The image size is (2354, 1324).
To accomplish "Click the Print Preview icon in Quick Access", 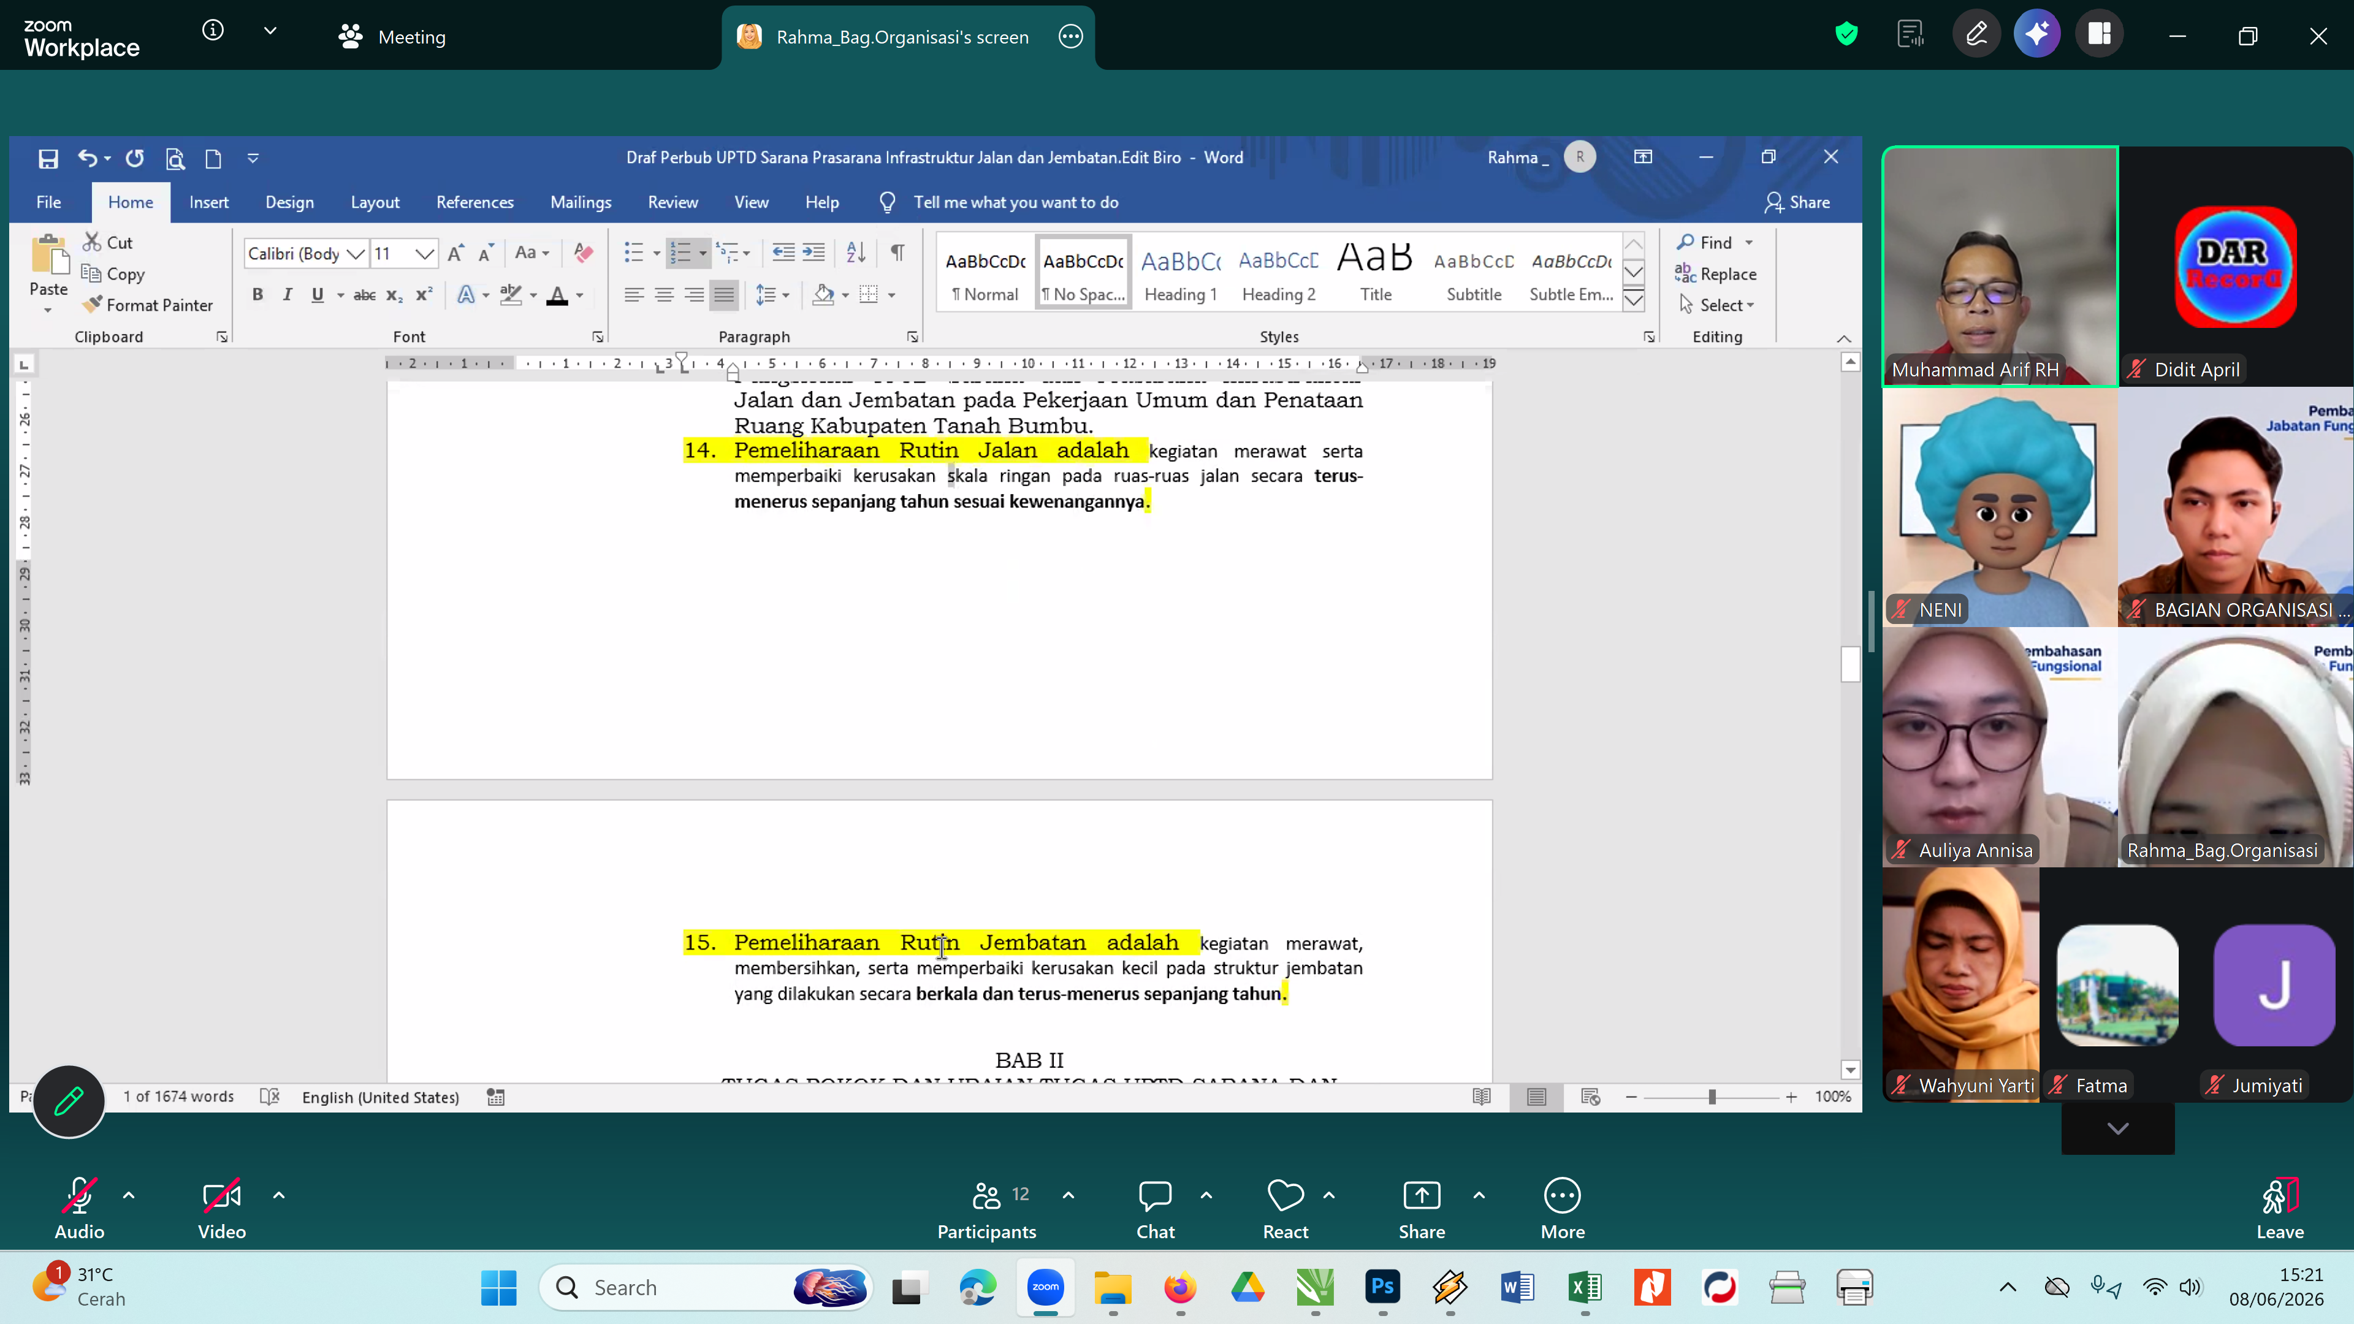I will point(175,159).
